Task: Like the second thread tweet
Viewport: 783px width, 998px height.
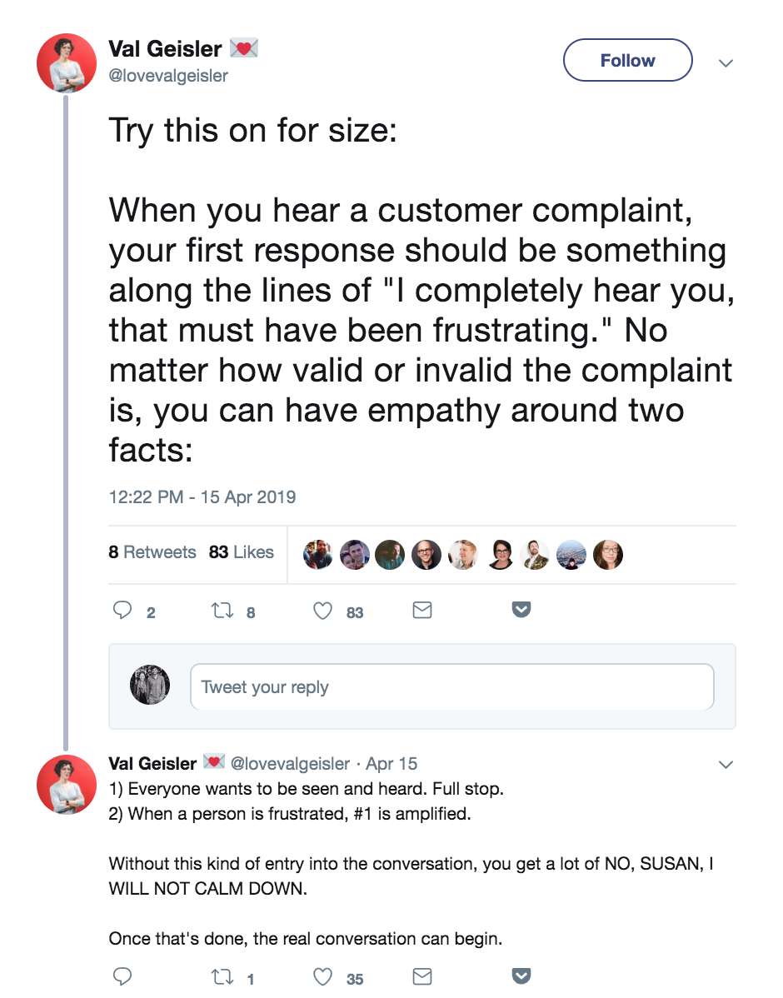Action: coord(322,977)
